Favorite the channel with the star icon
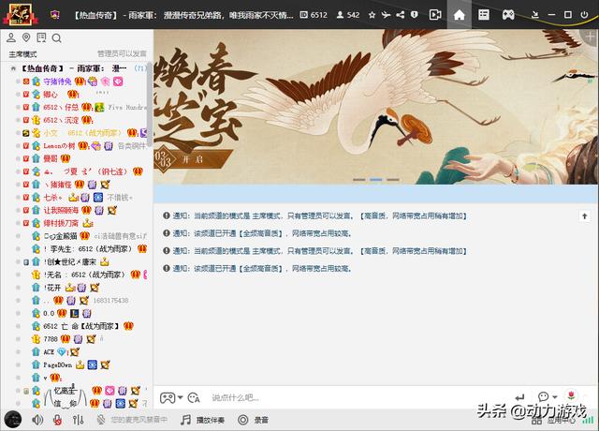The height and width of the screenshot is (431, 599). click(372, 15)
